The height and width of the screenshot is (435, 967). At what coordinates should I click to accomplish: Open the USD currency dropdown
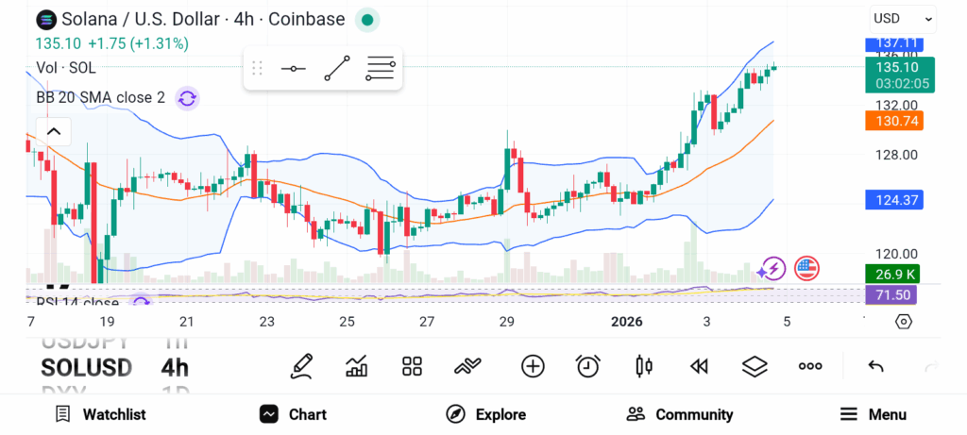pyautogui.click(x=902, y=18)
